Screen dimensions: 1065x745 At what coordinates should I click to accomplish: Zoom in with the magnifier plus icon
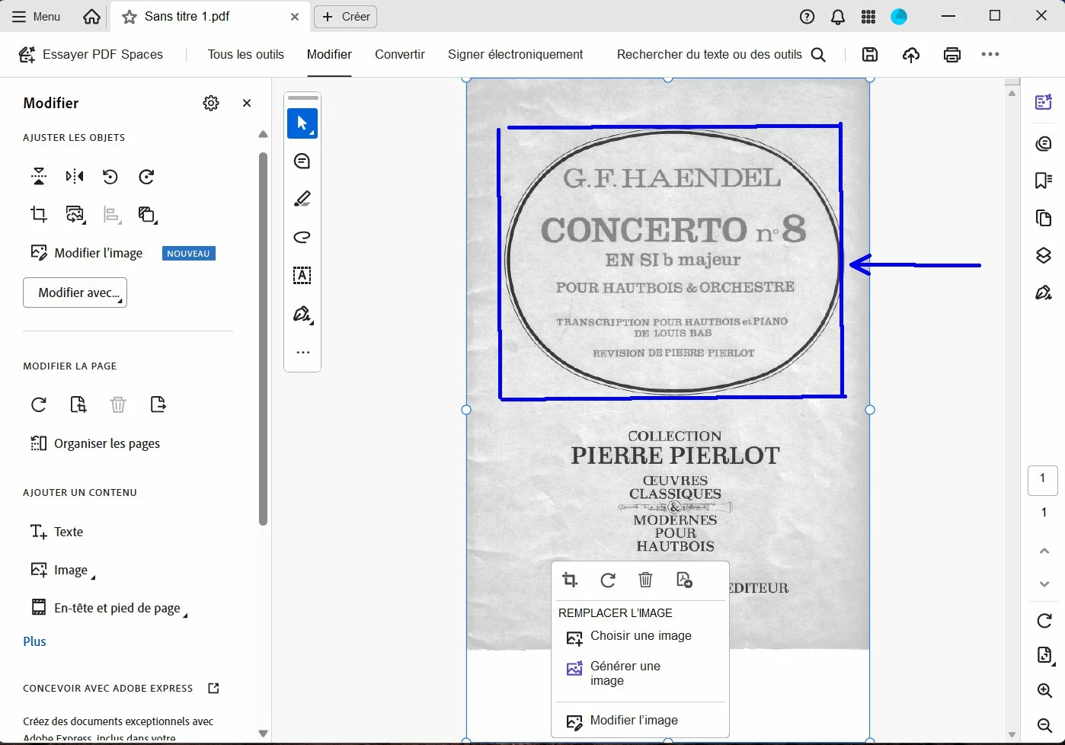tap(1044, 690)
